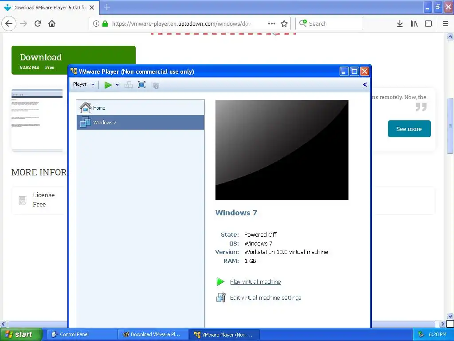Click the Firefox Search box
Image resolution: width=454 pixels, height=341 pixels.
point(329,24)
